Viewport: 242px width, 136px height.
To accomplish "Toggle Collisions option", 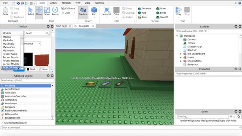I will tap(68, 8).
